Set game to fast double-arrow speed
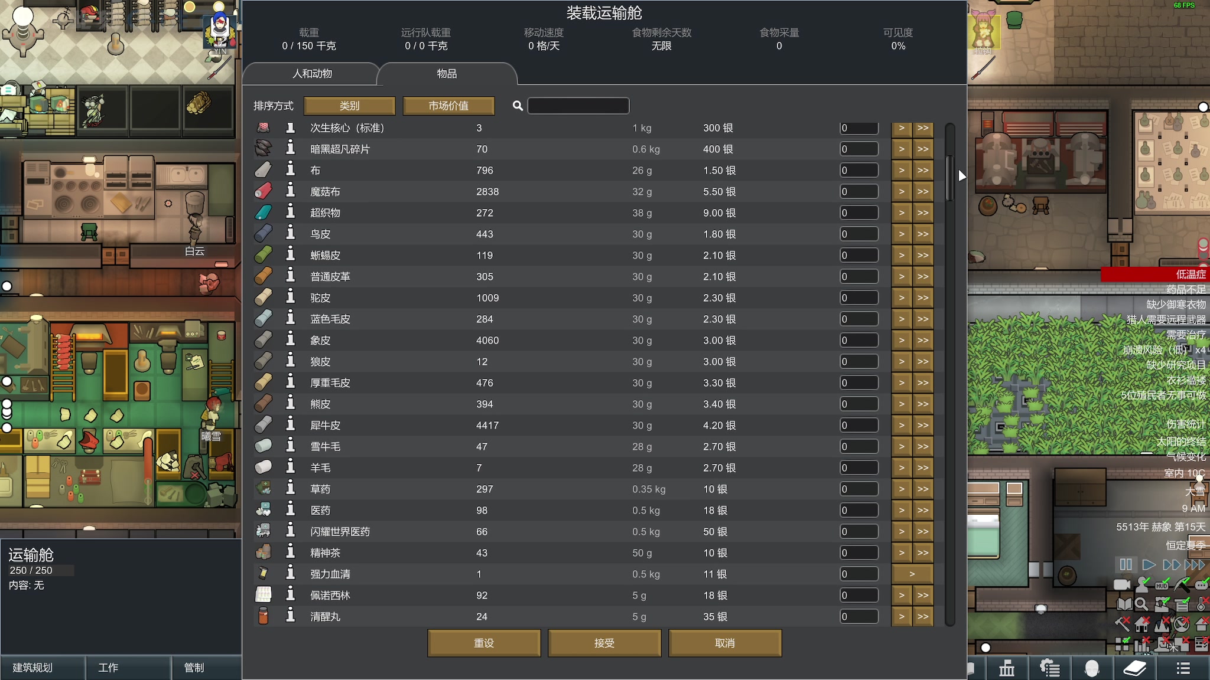 pos(1171,564)
